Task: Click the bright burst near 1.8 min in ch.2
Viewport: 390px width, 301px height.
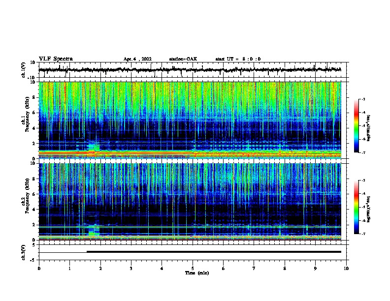Action: (x=94, y=230)
